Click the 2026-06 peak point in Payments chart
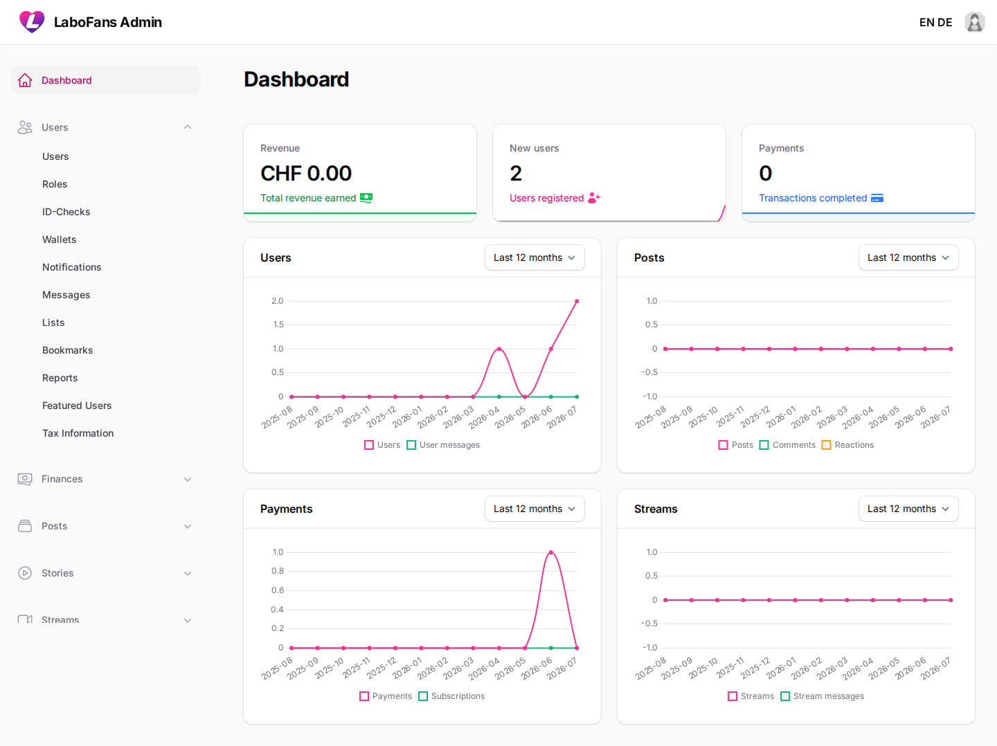Viewport: 997px width, 746px height. coord(550,552)
